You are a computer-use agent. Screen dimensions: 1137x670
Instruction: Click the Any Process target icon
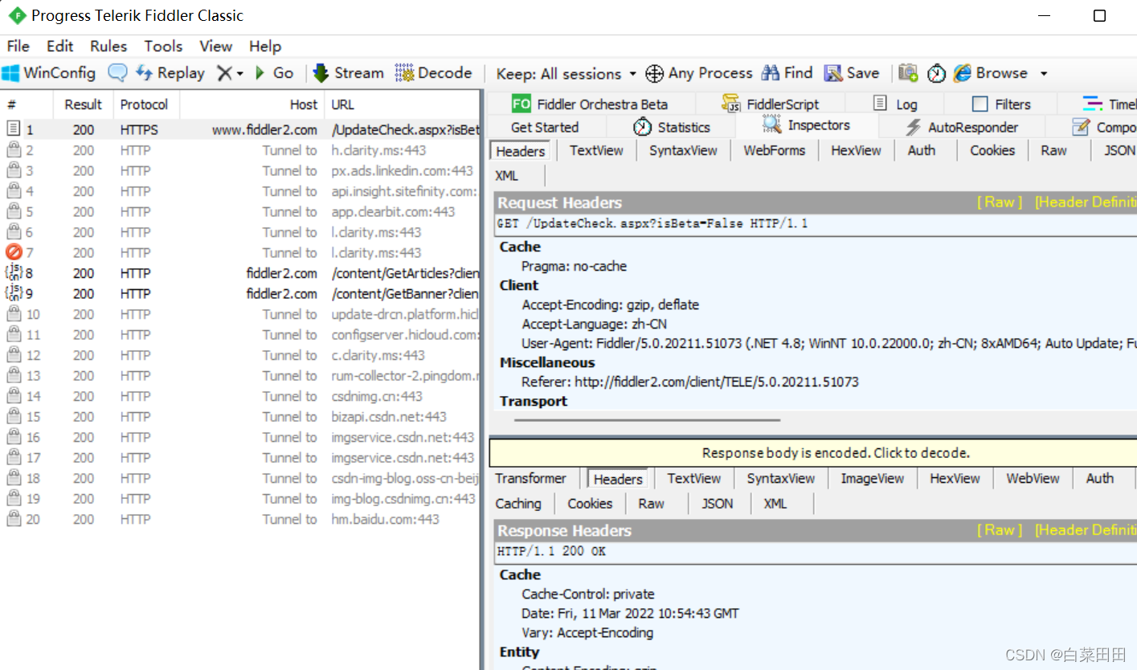(x=655, y=73)
